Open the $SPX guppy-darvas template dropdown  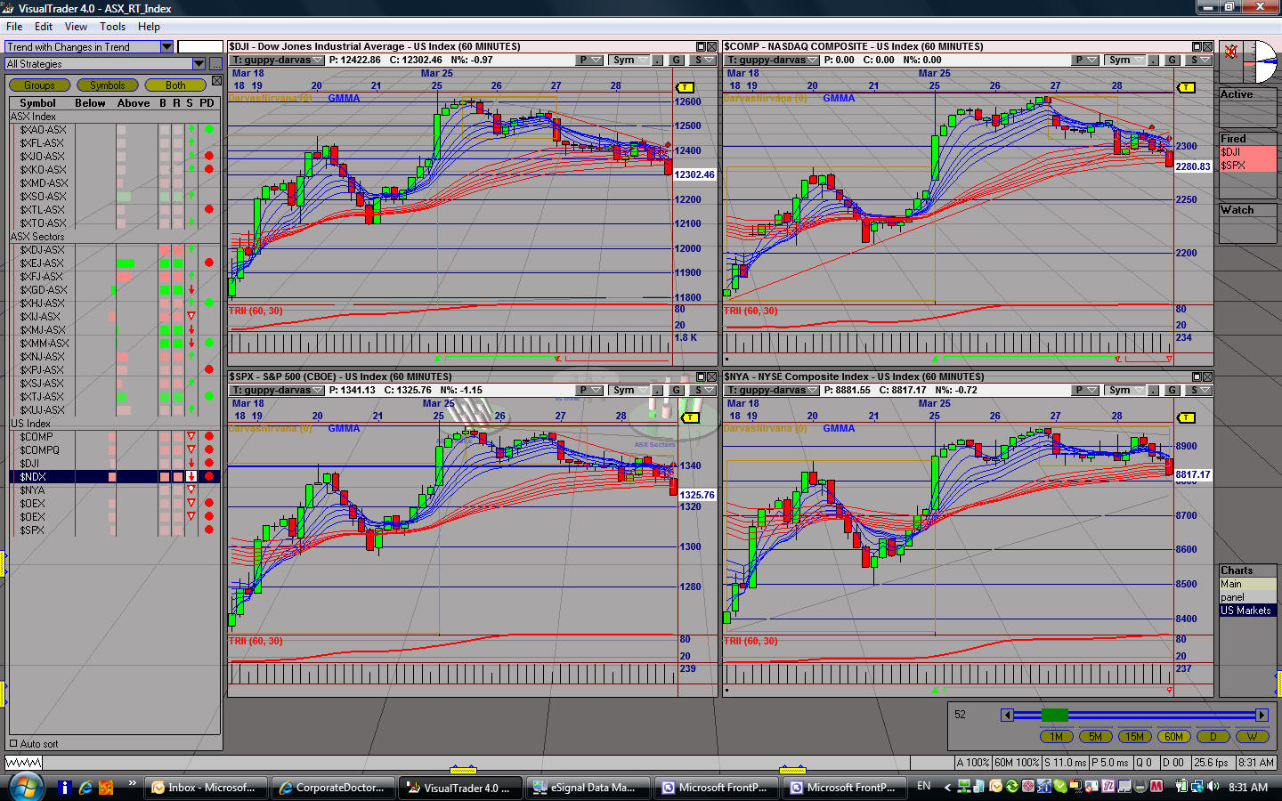pyautogui.click(x=276, y=391)
